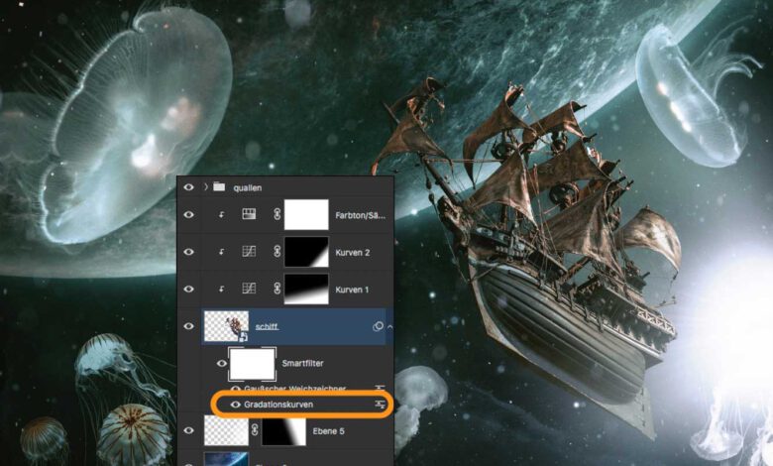Click the Kurven 1 clipping arrow icon
The image size is (773, 466).
221,289
